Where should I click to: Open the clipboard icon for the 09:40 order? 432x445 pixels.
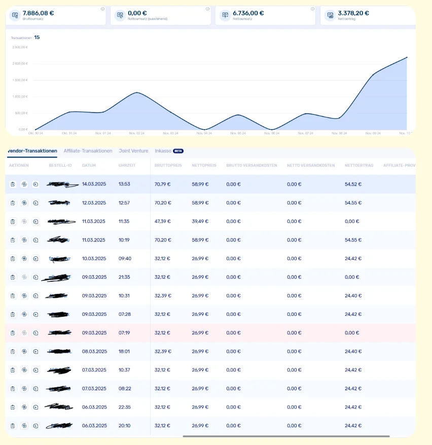coord(13,258)
